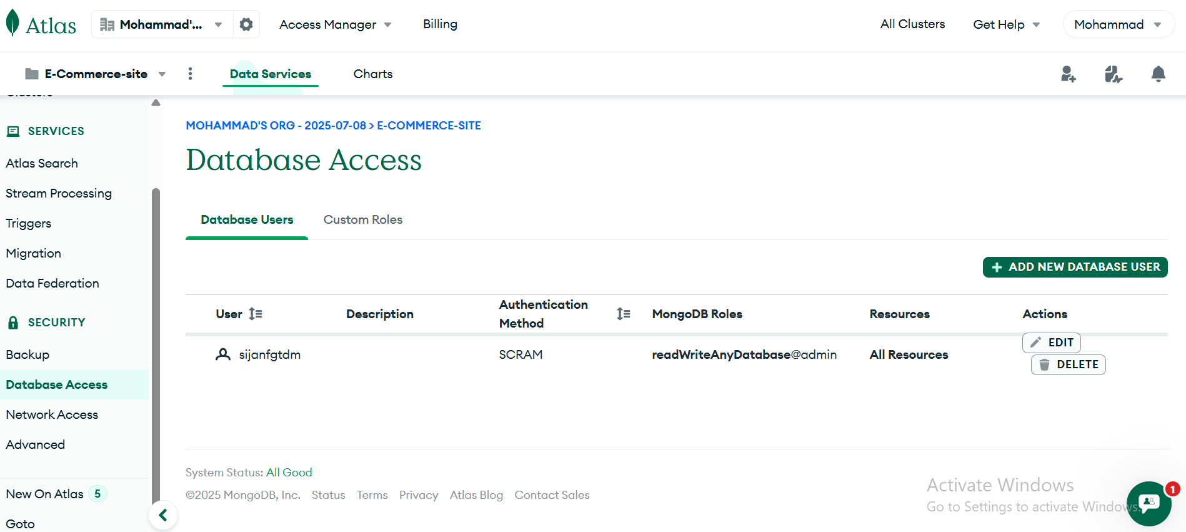Open Network Access in the sidebar
The image size is (1186, 532).
(x=52, y=414)
